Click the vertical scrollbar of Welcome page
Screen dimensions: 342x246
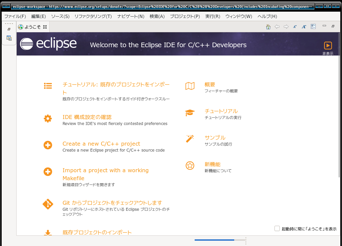[x=339, y=105]
